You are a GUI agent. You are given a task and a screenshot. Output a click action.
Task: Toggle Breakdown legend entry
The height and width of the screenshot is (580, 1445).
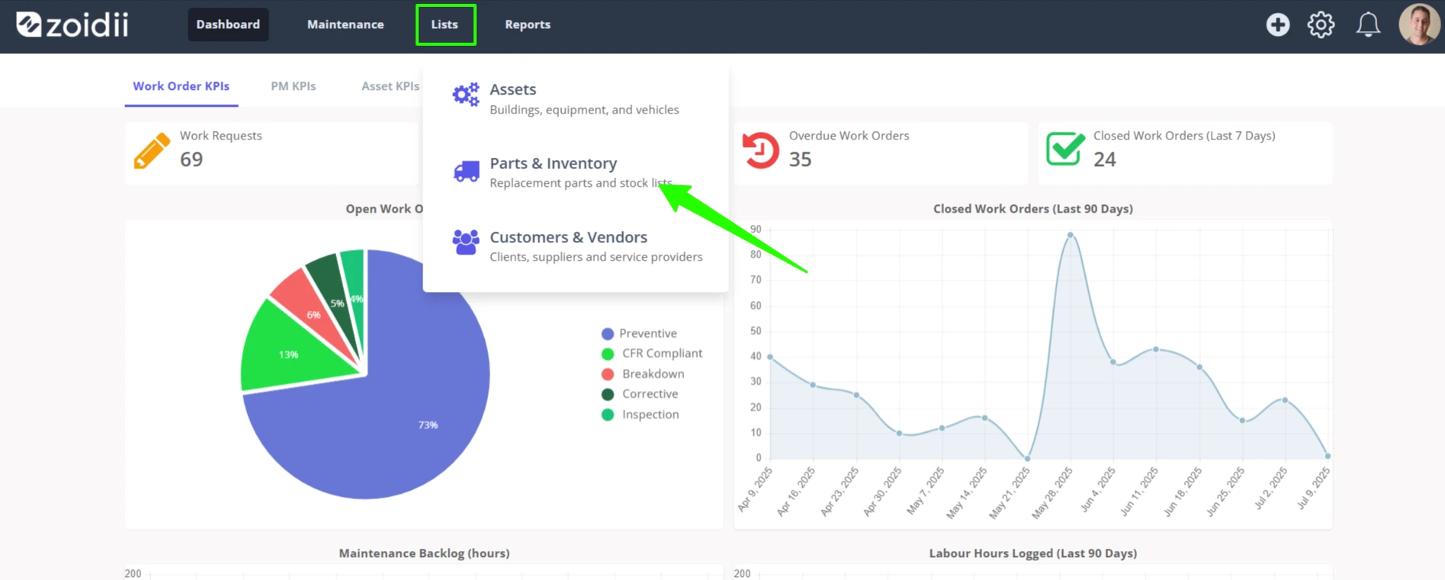click(643, 373)
